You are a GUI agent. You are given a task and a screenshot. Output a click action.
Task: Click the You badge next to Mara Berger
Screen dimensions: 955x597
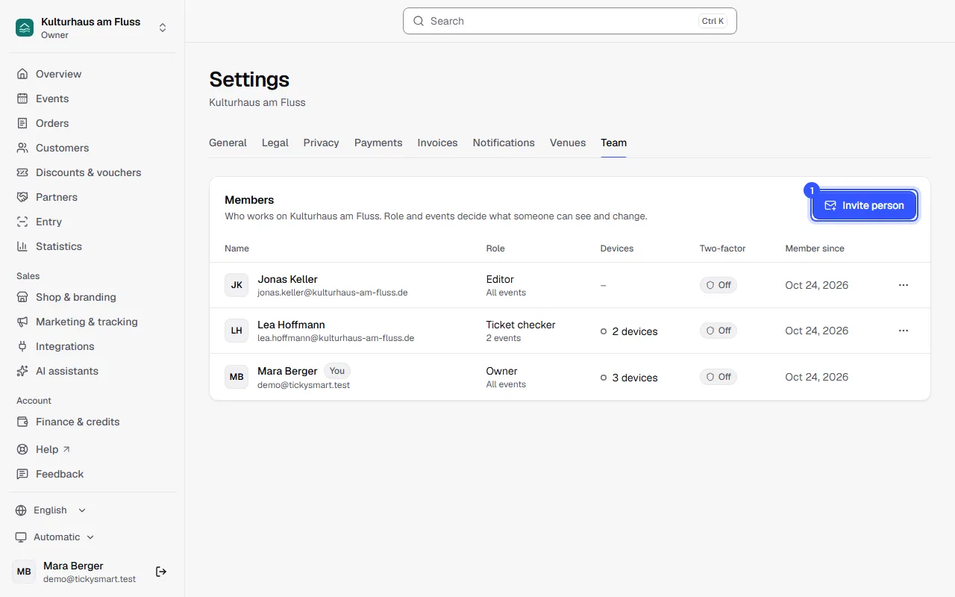(x=337, y=371)
